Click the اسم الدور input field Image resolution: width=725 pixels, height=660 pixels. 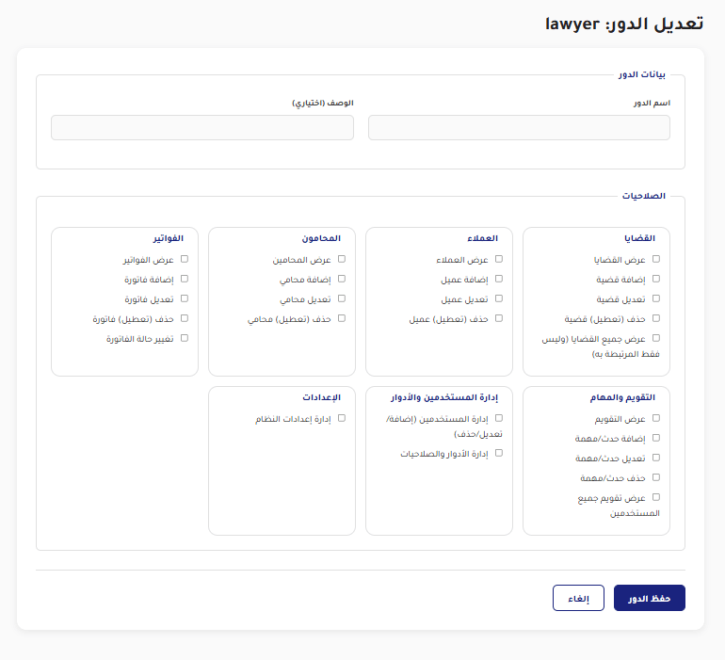519,128
